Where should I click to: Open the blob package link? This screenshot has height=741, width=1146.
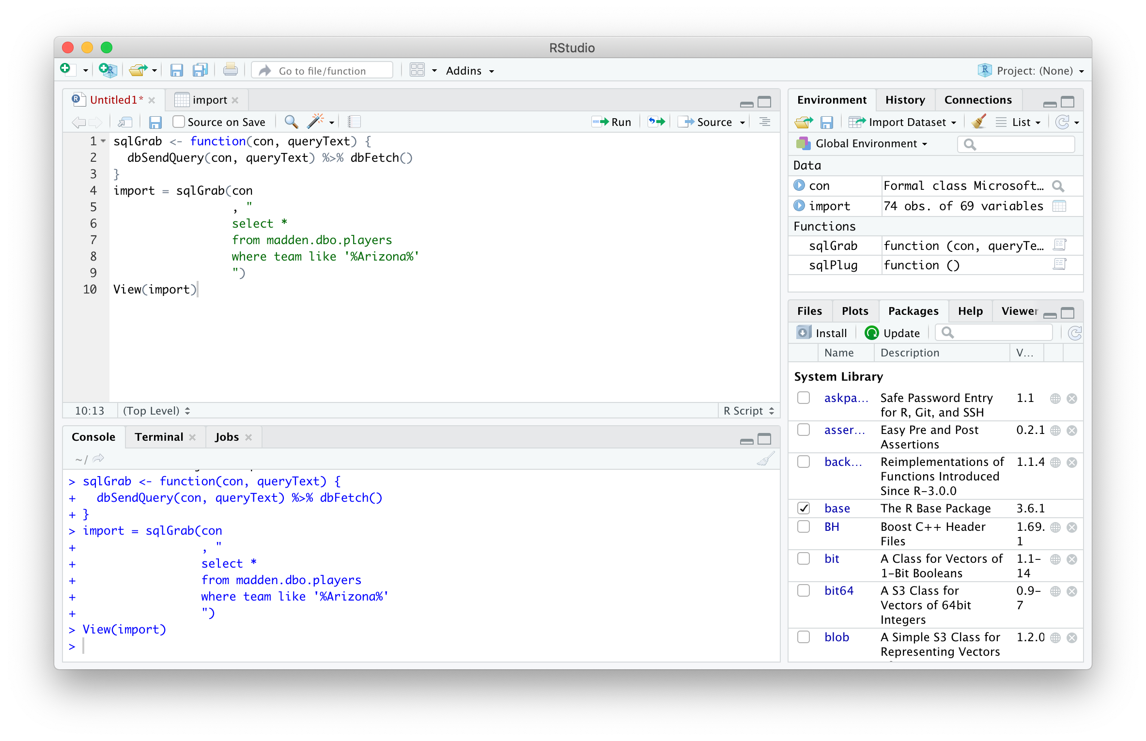pos(836,637)
